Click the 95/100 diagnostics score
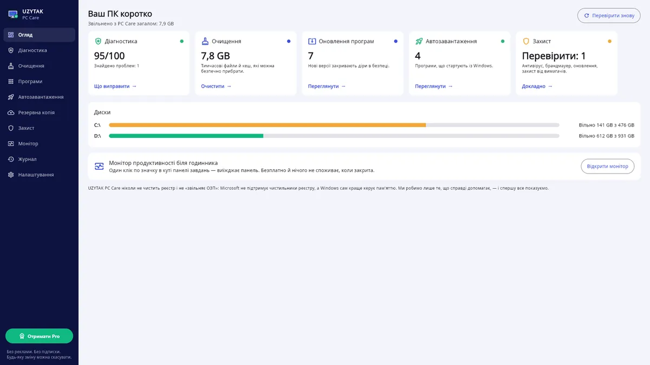 click(x=109, y=56)
